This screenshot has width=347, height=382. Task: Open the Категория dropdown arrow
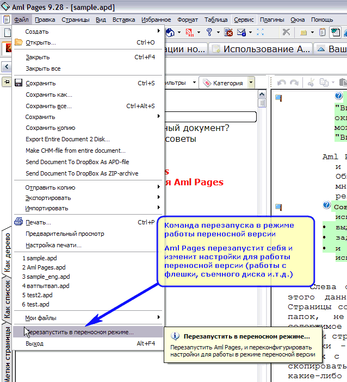pos(251,83)
